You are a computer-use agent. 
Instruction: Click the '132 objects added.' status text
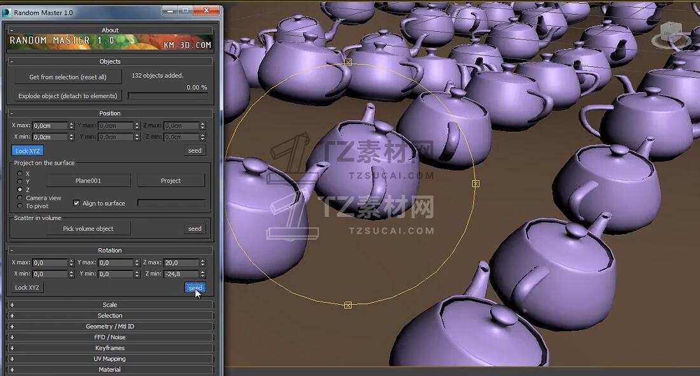point(158,76)
